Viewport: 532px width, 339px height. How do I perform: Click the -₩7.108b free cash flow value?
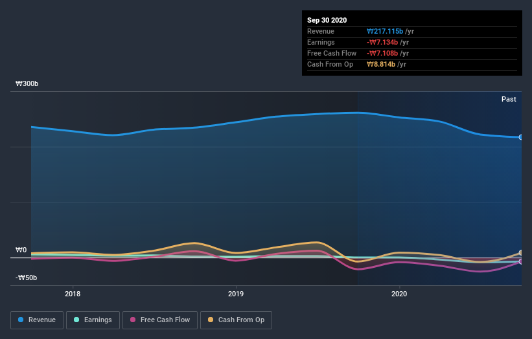click(382, 53)
